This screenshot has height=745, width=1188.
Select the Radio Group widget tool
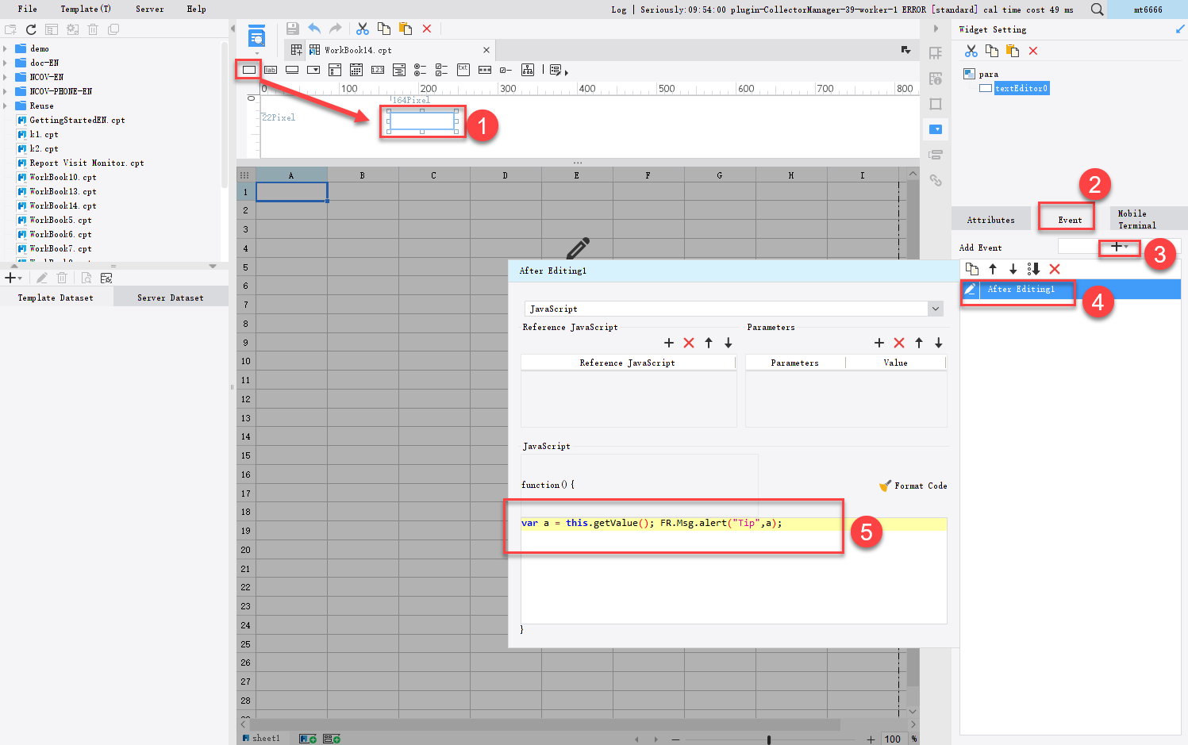click(420, 70)
